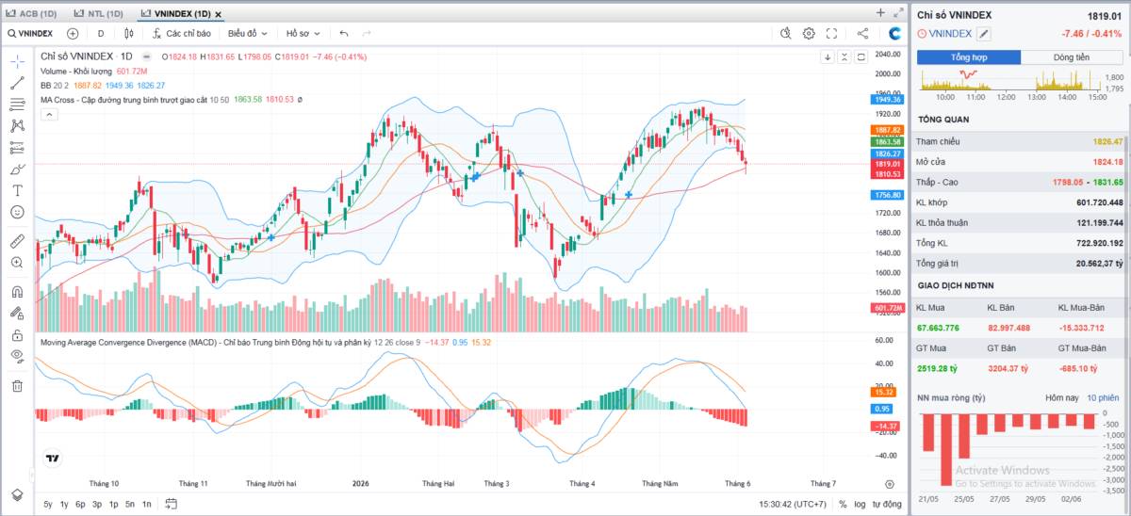
Task: Click the share chart icon
Action: point(862,33)
